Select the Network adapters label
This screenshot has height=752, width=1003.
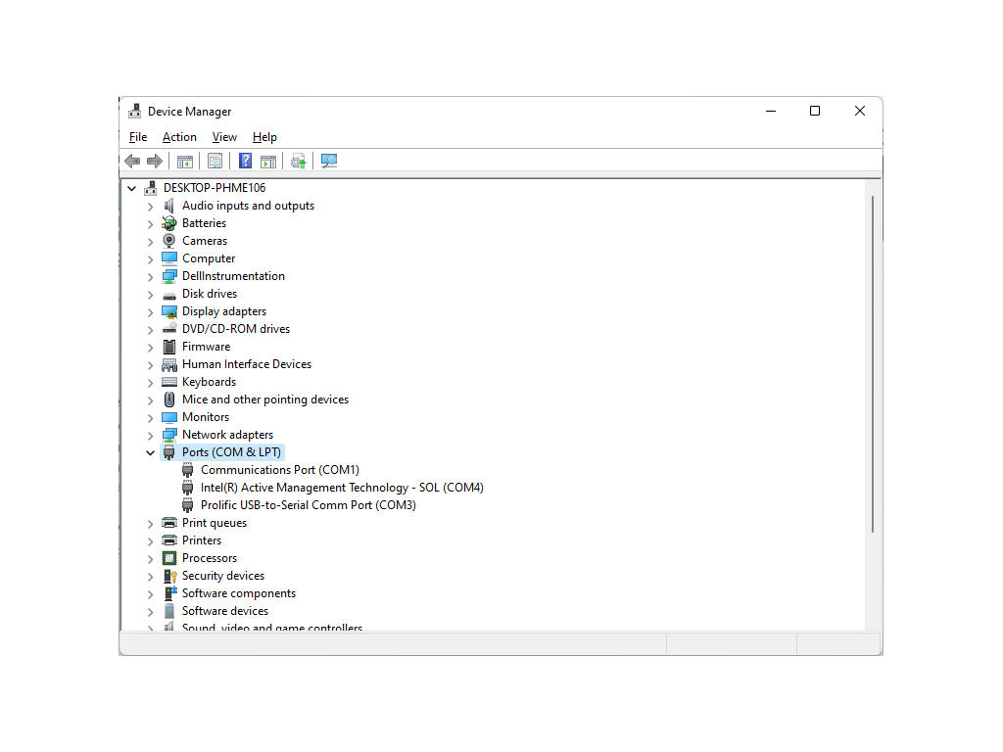click(227, 435)
